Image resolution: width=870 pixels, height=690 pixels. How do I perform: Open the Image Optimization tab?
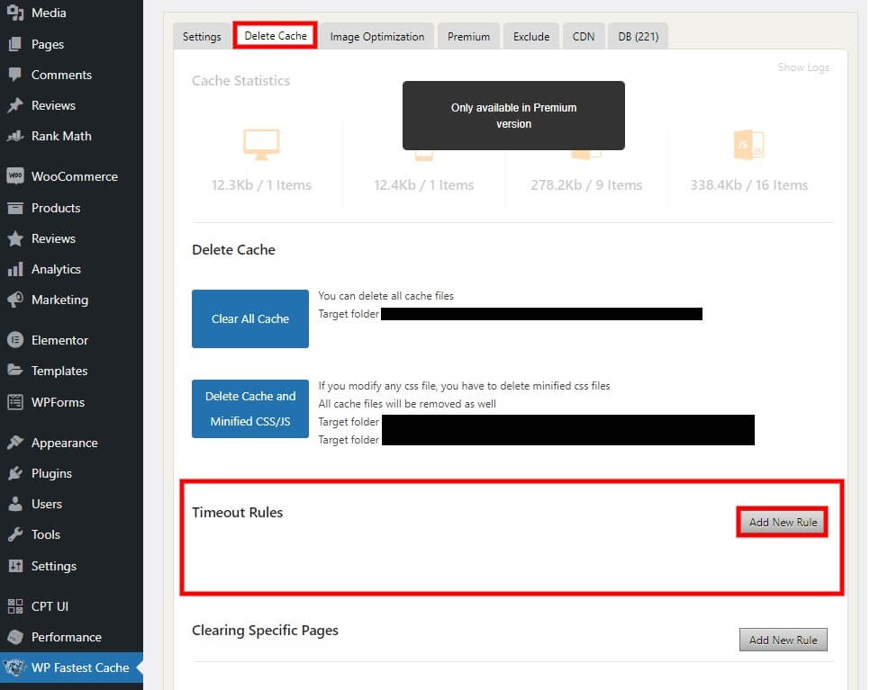[377, 37]
